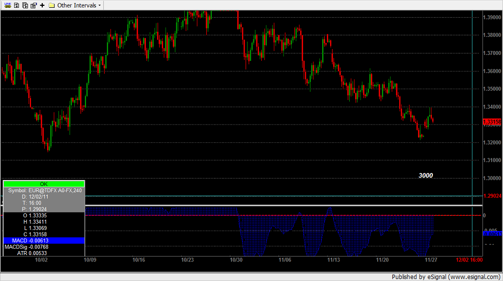The width and height of the screenshot is (503, 281).
Task: Click the 1.38000 price axis label
Action: 492,35
